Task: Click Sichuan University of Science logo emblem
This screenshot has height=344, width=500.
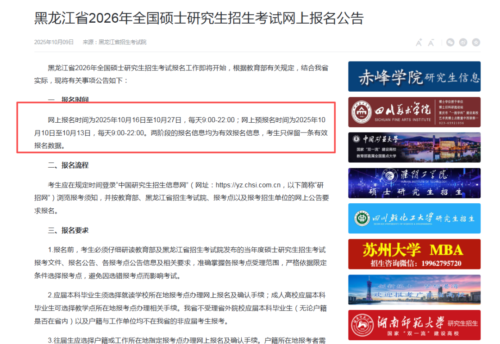Action: [362, 219]
